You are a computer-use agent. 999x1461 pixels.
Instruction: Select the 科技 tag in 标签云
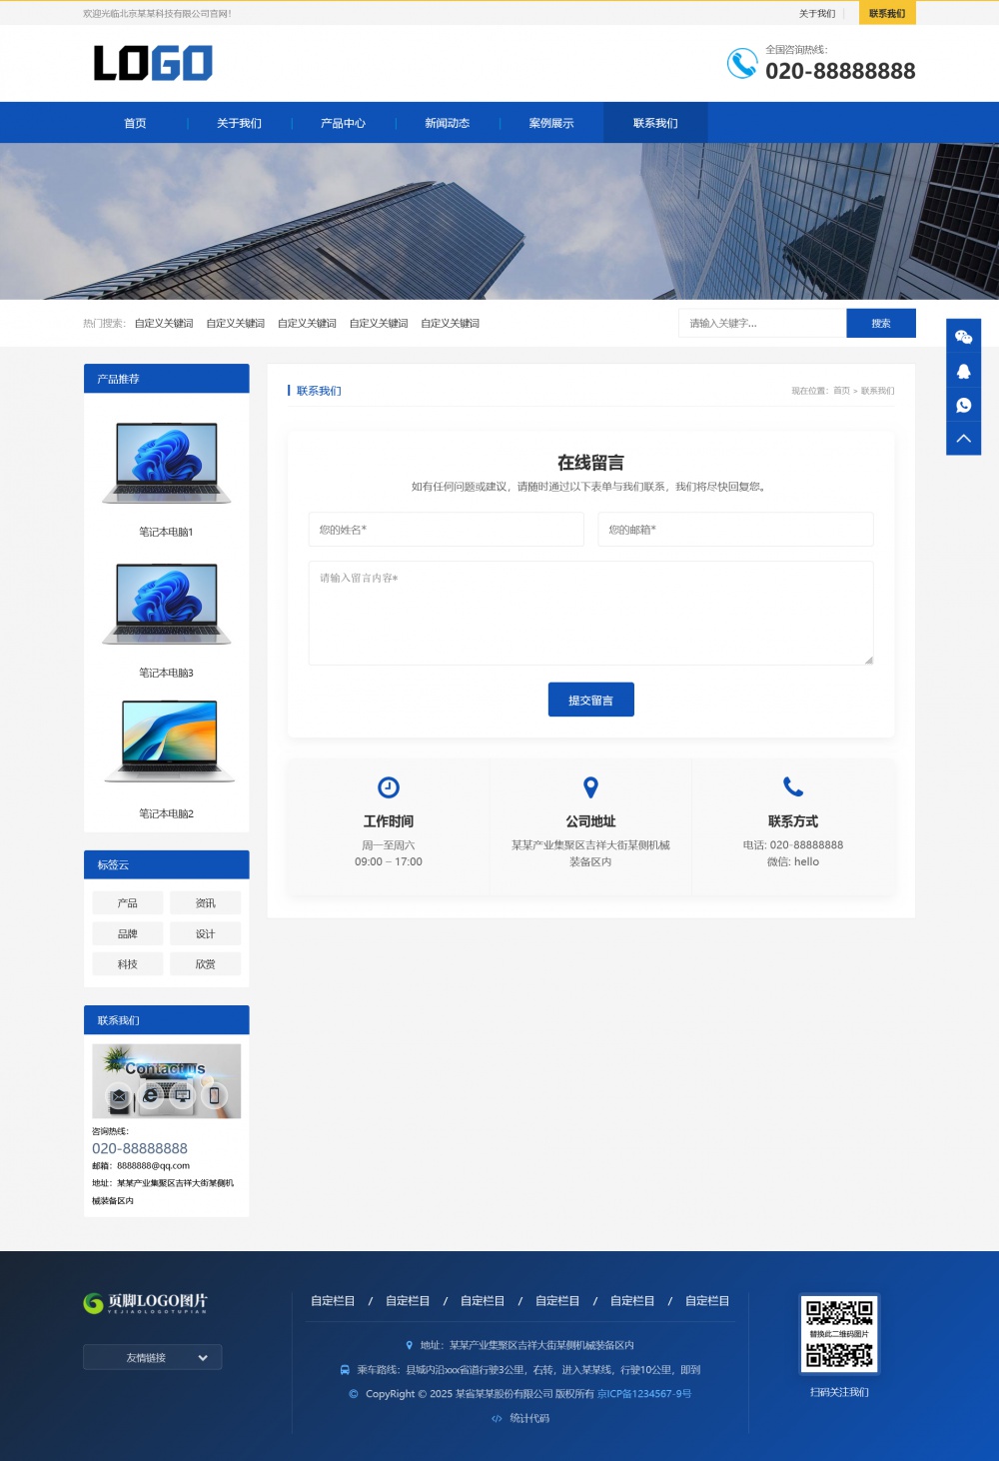click(x=127, y=964)
